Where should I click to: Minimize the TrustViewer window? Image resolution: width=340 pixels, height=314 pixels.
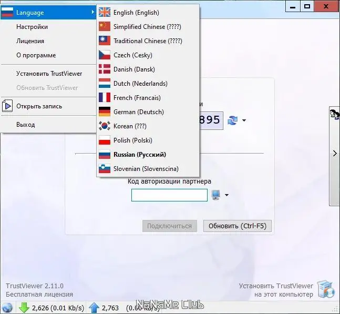coord(293,6)
